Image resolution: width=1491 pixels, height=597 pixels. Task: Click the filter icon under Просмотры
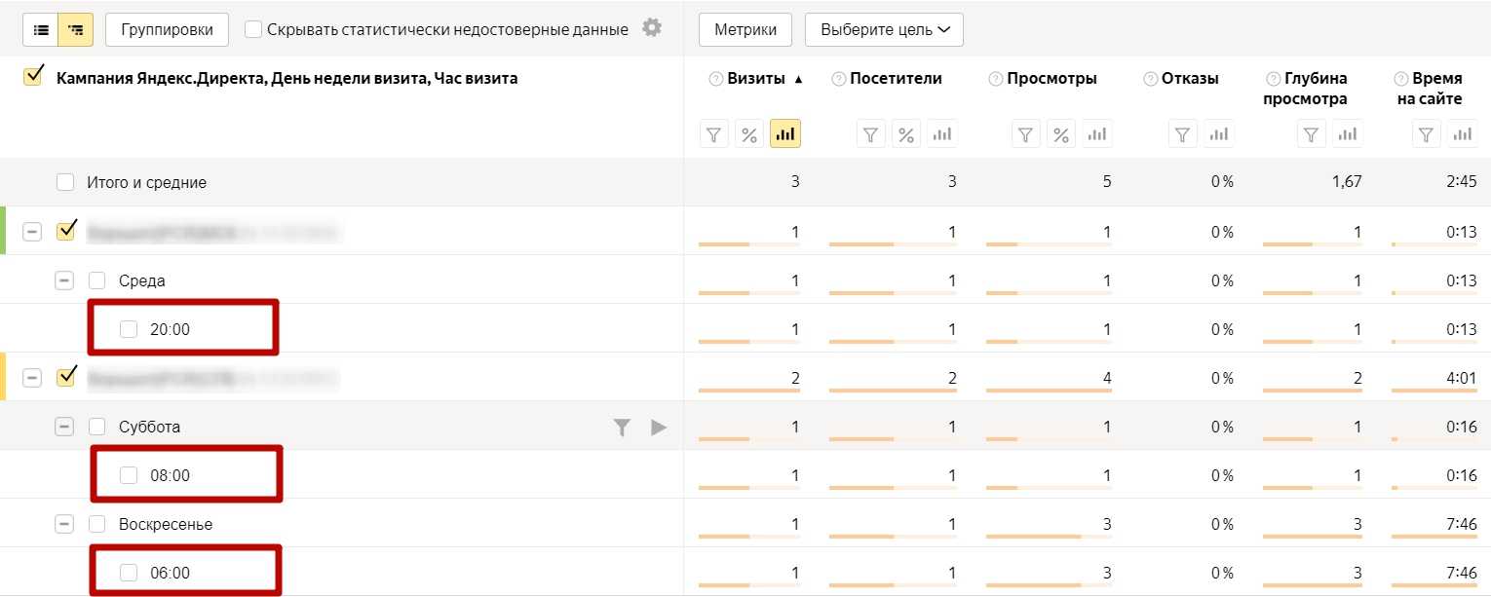(1026, 134)
